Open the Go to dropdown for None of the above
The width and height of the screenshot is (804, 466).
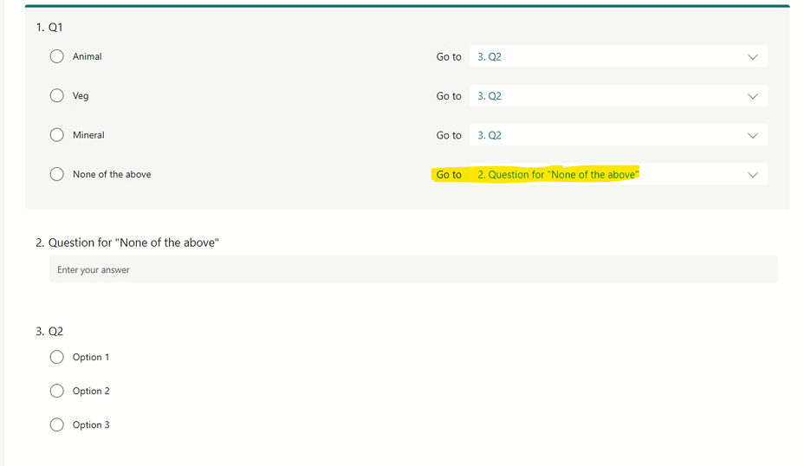tap(619, 174)
